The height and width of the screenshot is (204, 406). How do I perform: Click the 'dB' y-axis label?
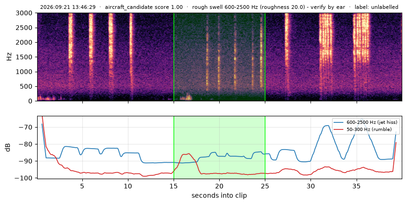[x=8, y=147]
